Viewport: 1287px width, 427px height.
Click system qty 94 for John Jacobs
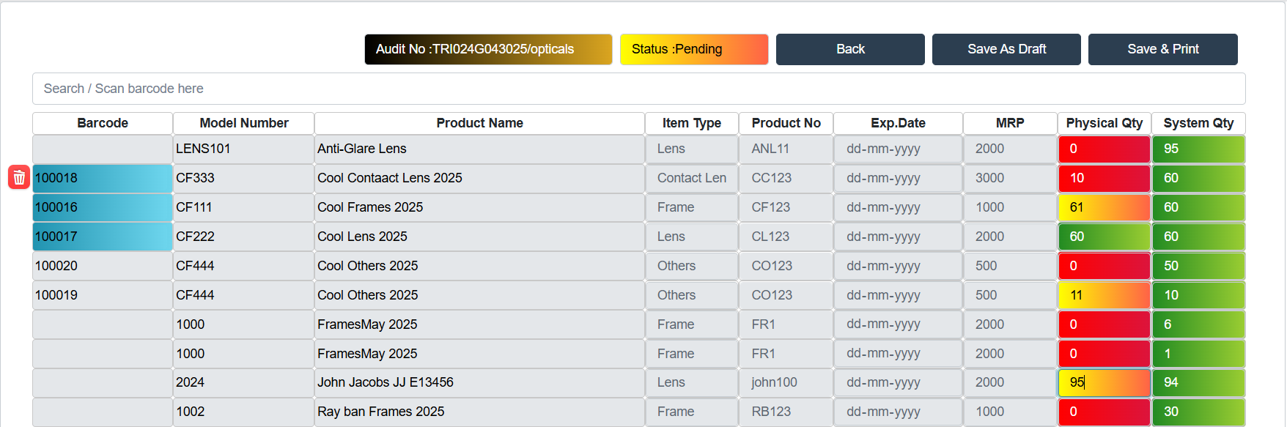[1198, 382]
